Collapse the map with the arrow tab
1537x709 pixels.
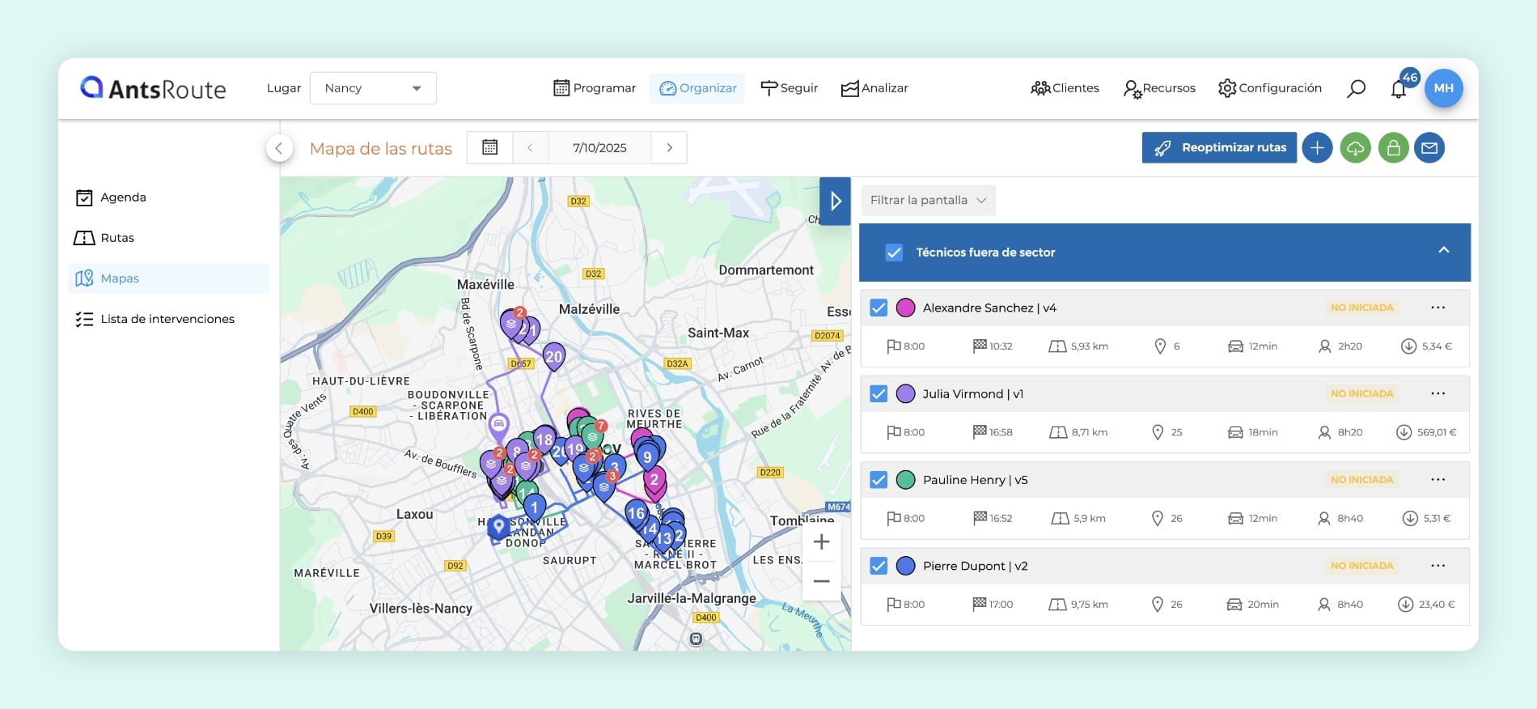pos(835,201)
